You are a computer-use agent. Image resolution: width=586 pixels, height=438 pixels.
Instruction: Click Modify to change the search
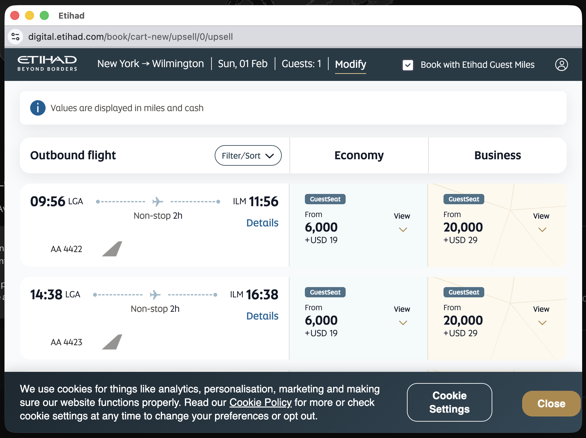(x=350, y=64)
